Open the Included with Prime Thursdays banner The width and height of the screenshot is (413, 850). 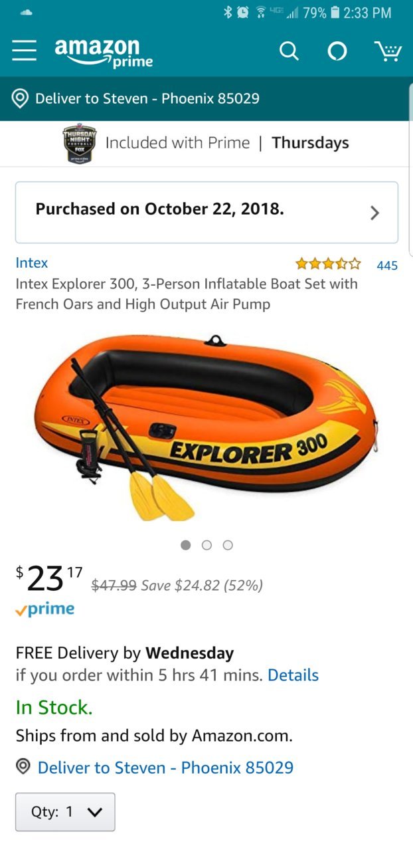click(x=206, y=144)
